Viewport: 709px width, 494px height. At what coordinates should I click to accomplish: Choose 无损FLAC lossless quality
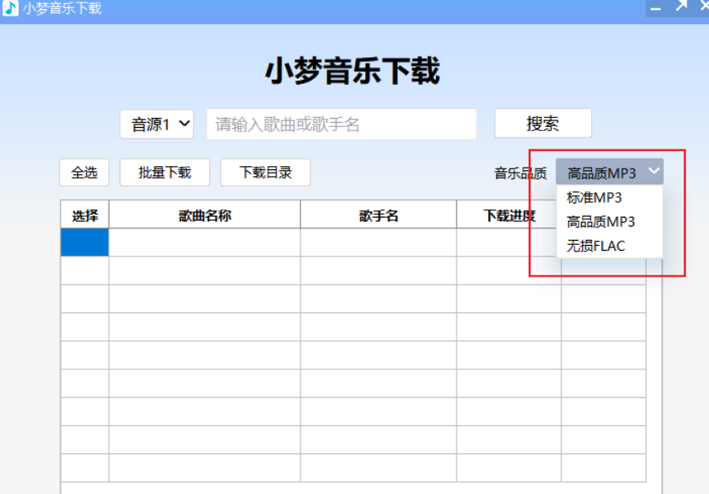pyautogui.click(x=592, y=246)
